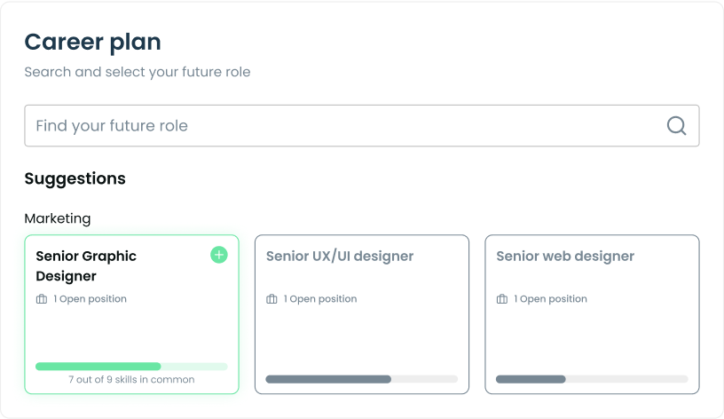The height and width of the screenshot is (419, 724).
Task: Click 1 Open position under Senior web designer
Action: (550, 299)
